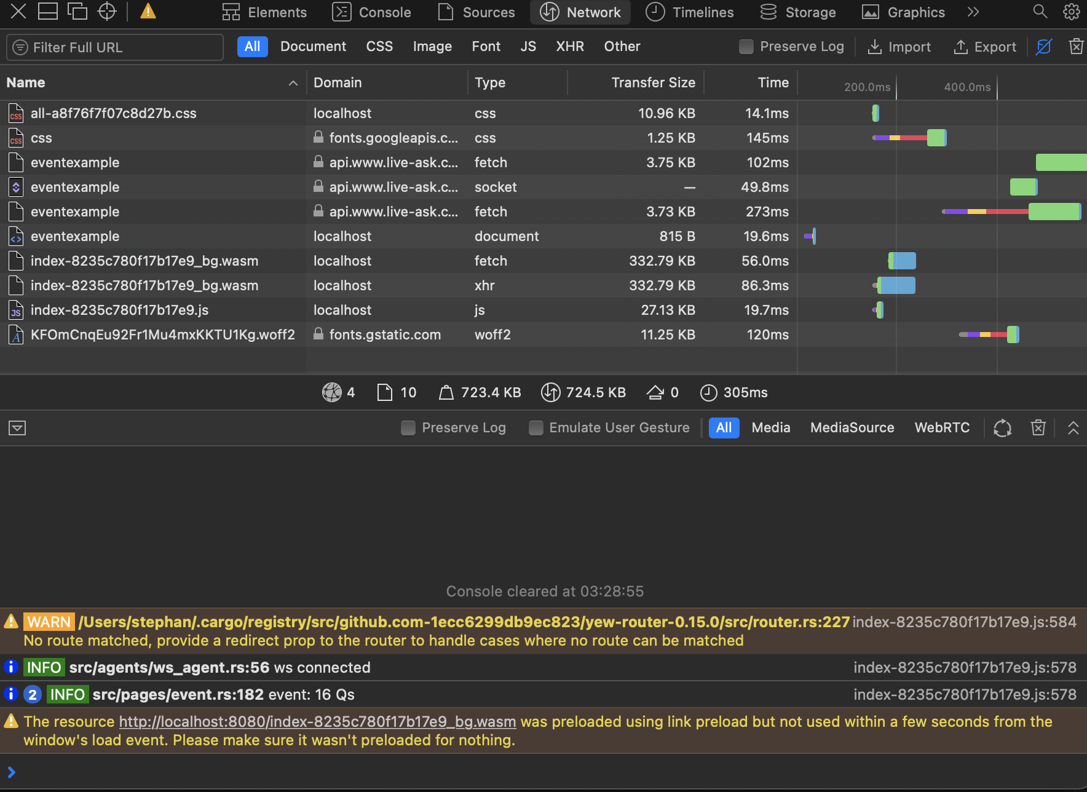The width and height of the screenshot is (1087, 792).
Task: Switch console filter to Media
Action: (771, 427)
